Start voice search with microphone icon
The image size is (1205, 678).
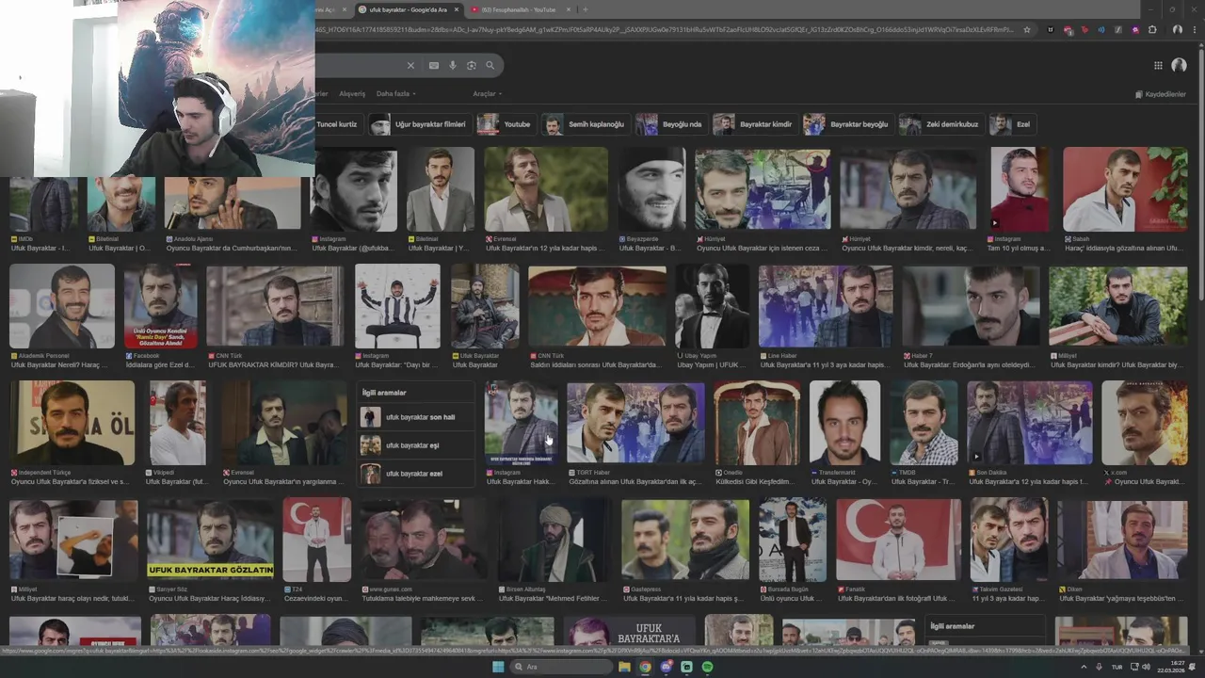coord(453,65)
